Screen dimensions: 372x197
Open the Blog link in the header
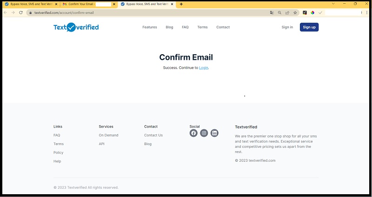(x=169, y=27)
